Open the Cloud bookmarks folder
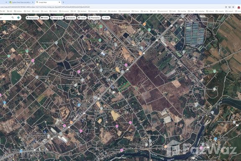 tap(27, 11)
